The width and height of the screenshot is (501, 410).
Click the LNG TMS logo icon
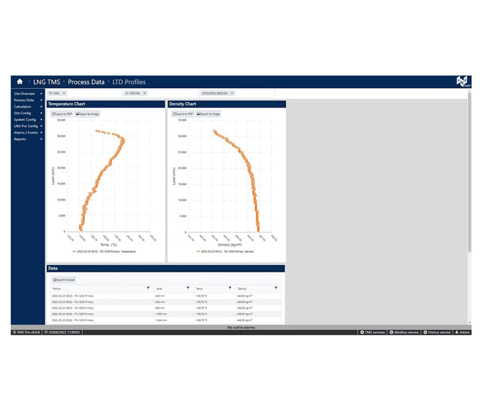coord(463,81)
